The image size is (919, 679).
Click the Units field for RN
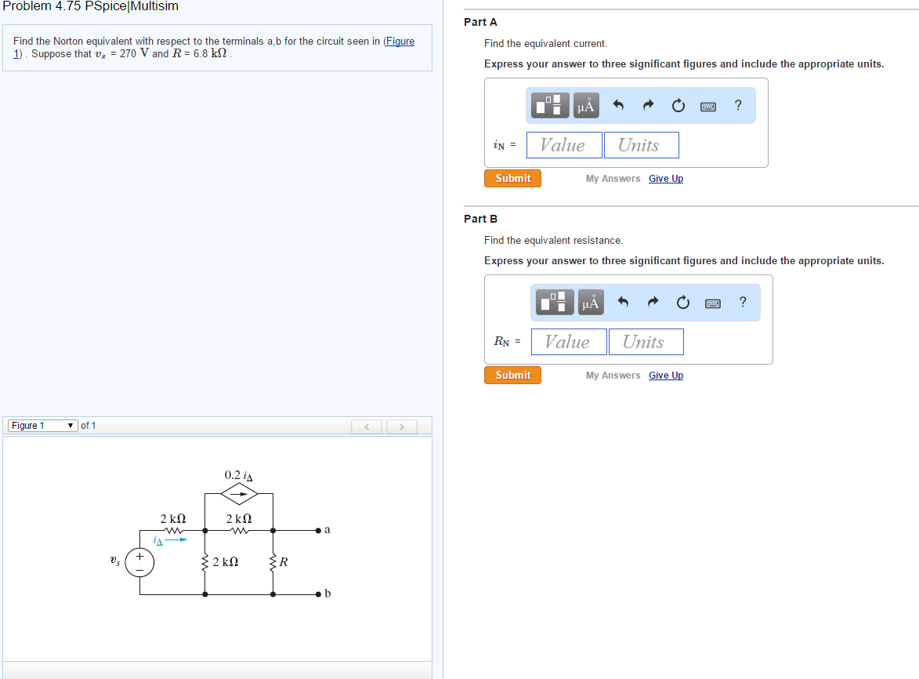(x=646, y=341)
